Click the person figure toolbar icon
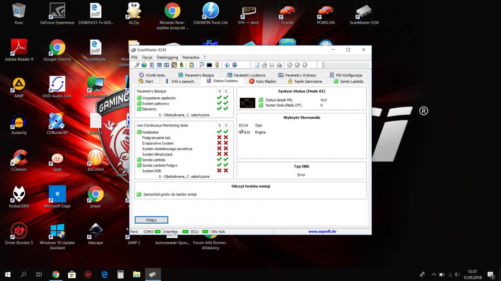The width and height of the screenshot is (501, 281). coord(182,65)
